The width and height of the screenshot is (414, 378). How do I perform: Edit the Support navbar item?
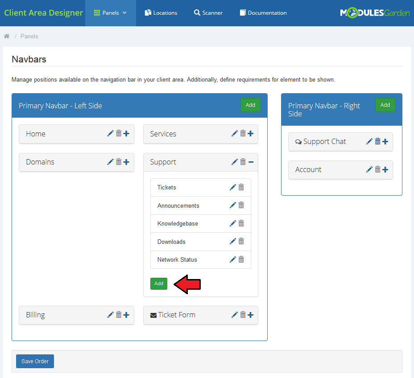[x=235, y=162]
